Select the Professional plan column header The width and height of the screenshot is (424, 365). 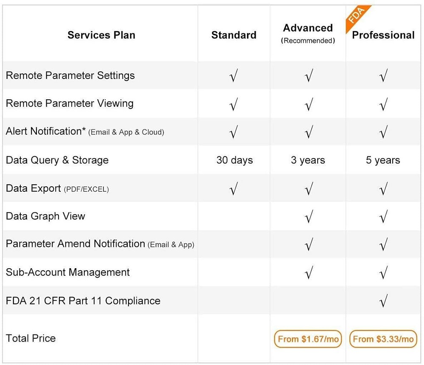point(383,35)
